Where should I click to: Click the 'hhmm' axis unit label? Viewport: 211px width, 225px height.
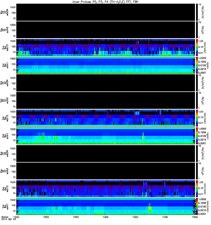tap(5, 217)
